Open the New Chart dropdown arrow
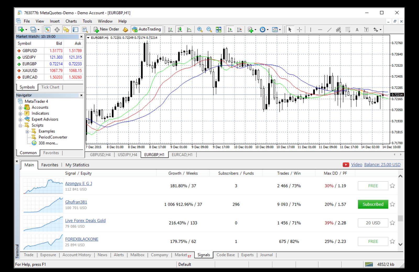The height and width of the screenshot is (272, 419). coord(26,30)
